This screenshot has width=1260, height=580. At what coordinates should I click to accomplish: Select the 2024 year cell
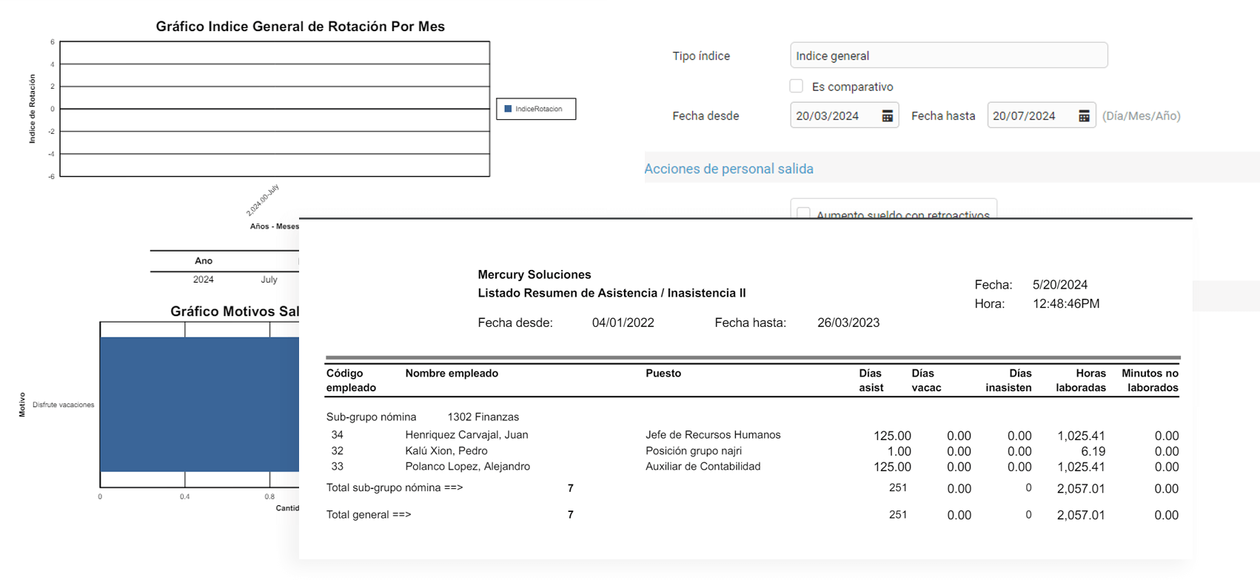tap(204, 280)
